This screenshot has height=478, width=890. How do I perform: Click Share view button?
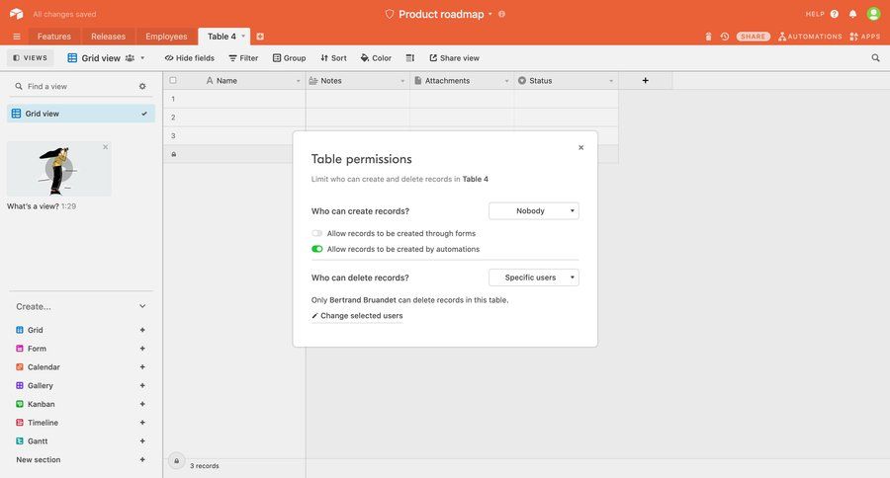[x=455, y=58]
